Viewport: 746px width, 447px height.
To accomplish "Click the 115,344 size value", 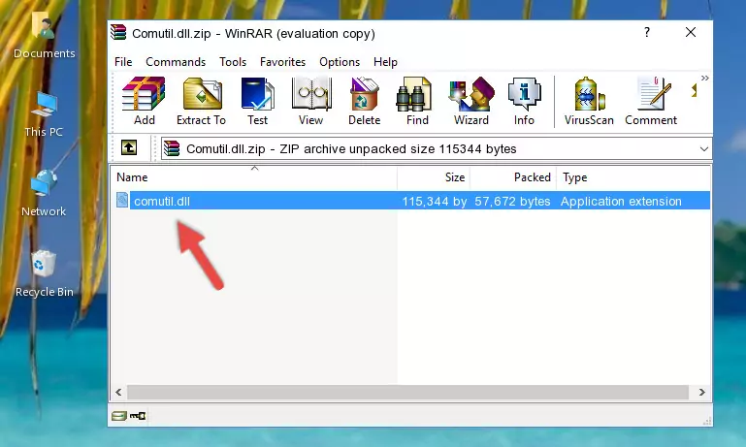I will click(435, 201).
